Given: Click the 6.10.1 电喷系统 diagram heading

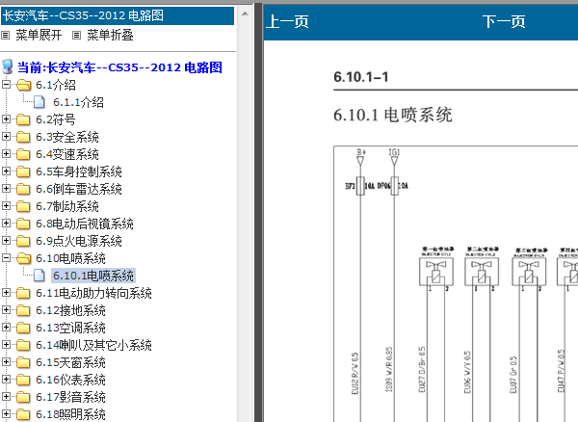Looking at the screenshot, I should (x=393, y=115).
